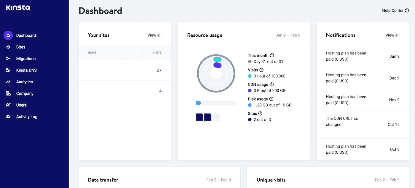Click the Kinsta logo

pyautogui.click(x=18, y=8)
